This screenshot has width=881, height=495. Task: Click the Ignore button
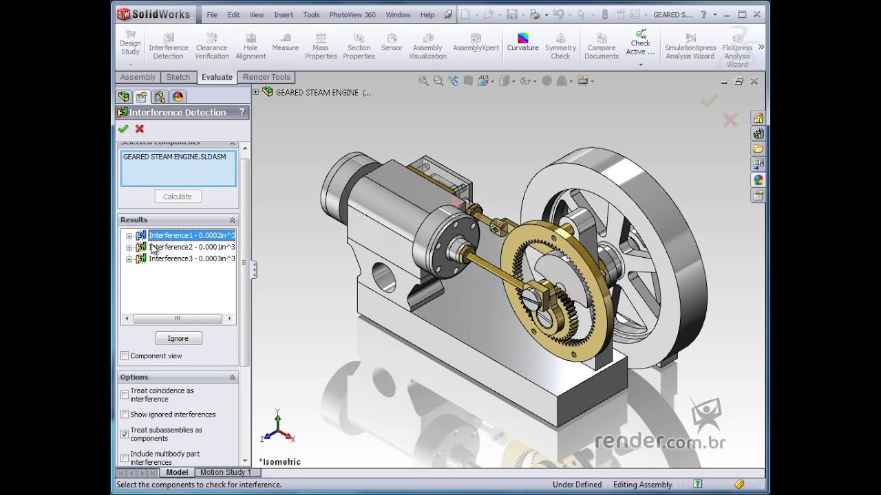(178, 338)
